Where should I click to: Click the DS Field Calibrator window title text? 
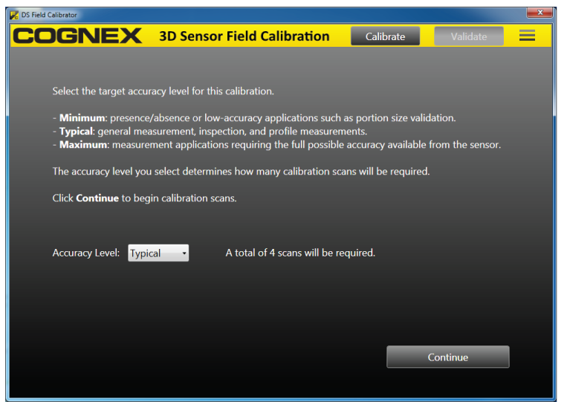49,14
